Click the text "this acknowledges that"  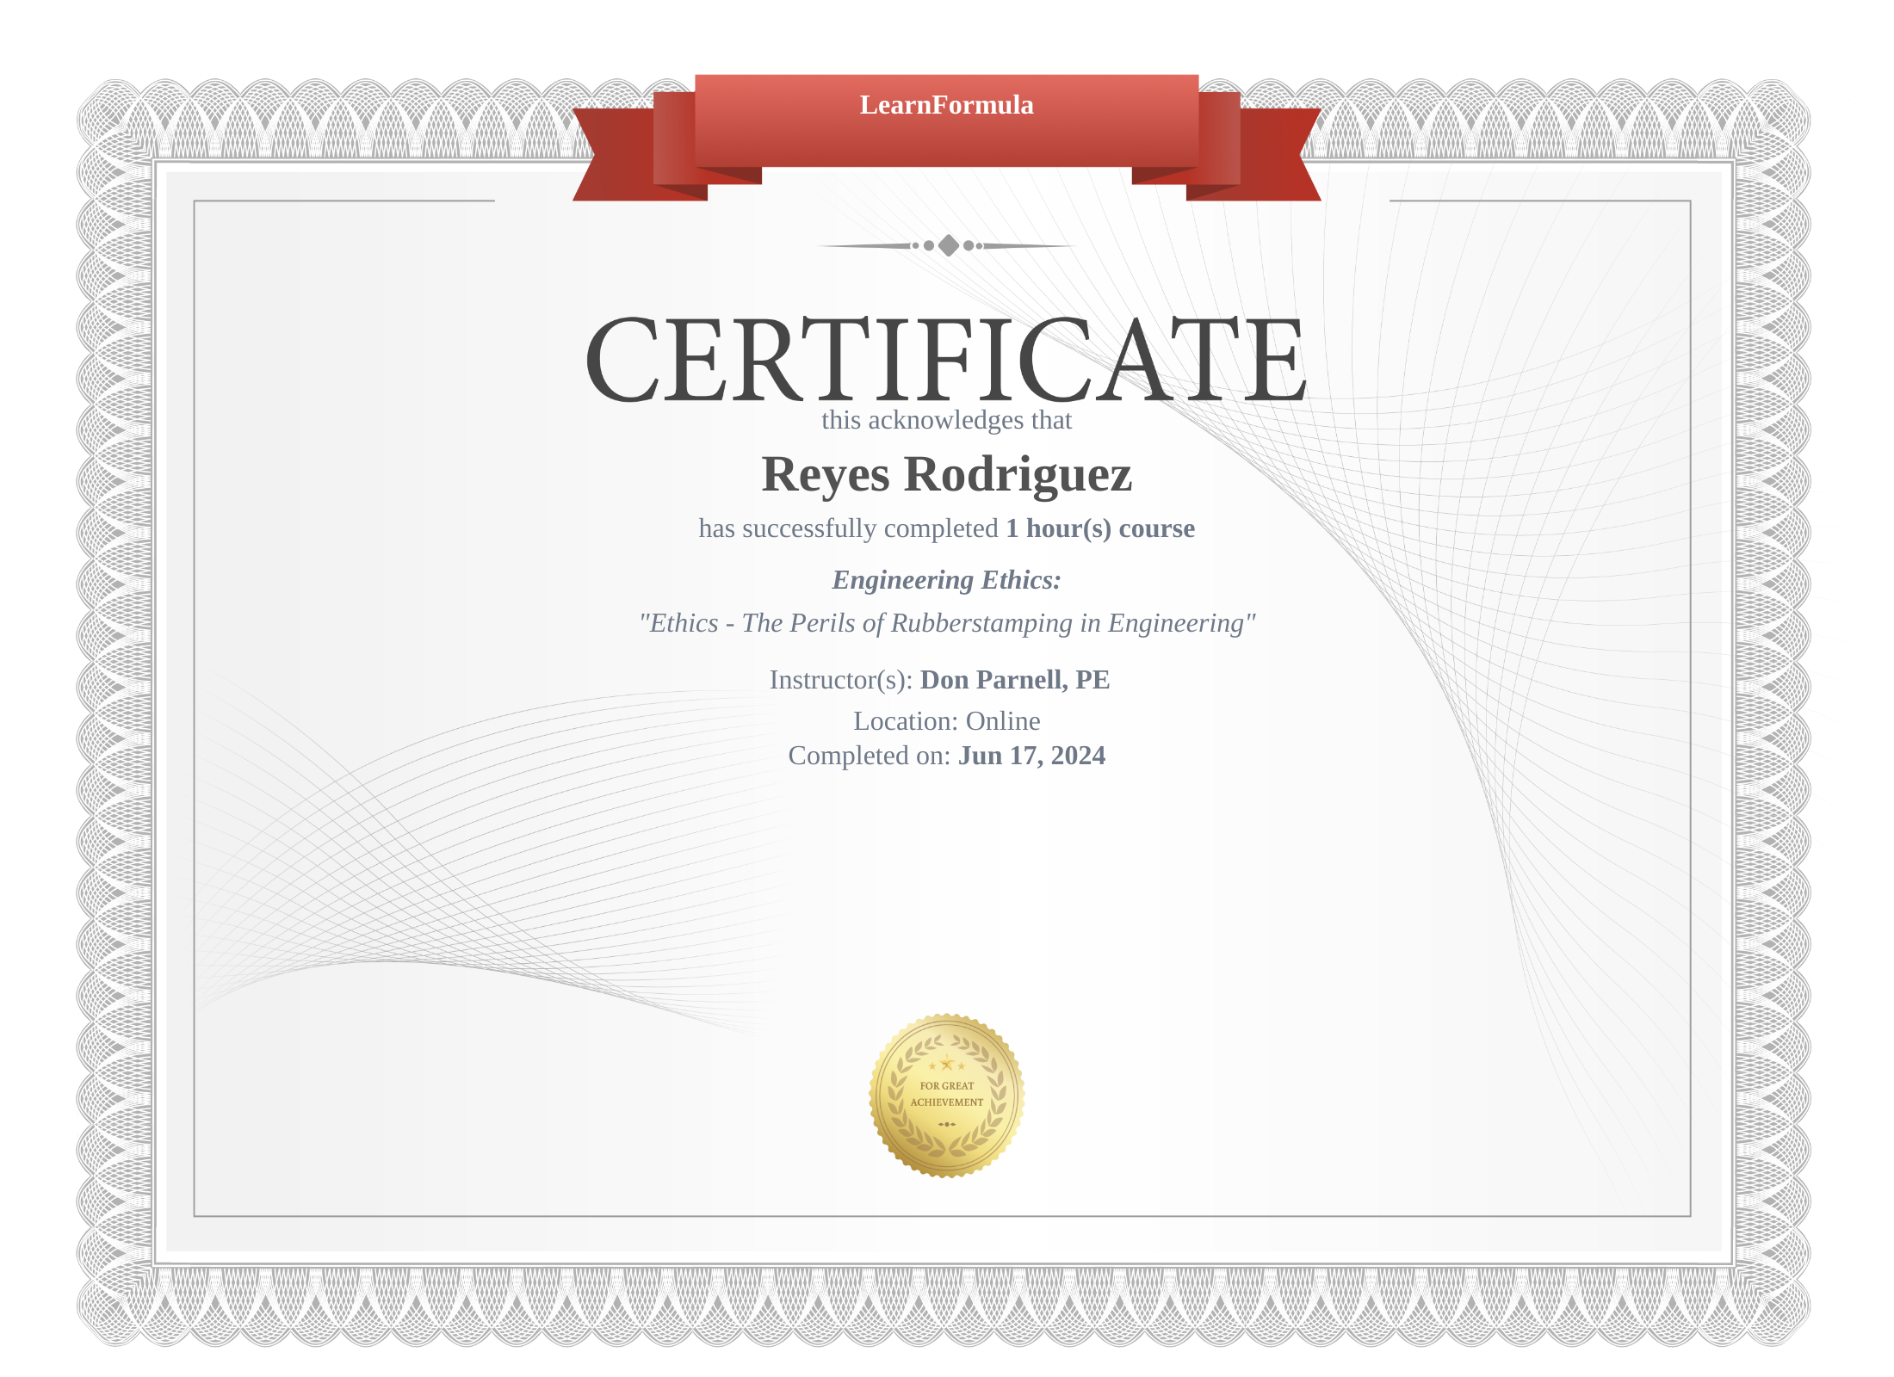point(946,420)
